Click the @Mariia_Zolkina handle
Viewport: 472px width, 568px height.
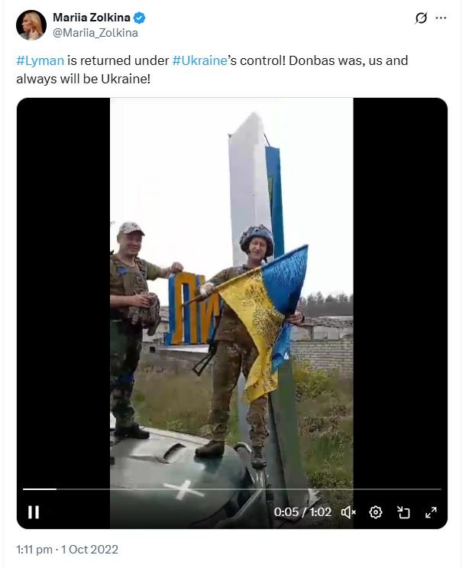tap(95, 33)
